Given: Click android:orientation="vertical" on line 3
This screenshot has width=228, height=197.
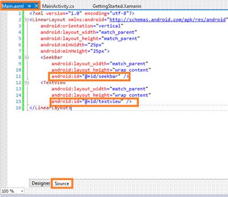Looking at the screenshot, I should coord(82,26).
